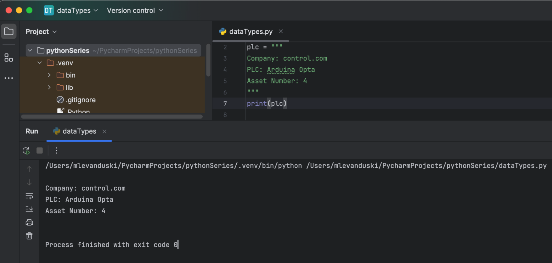This screenshot has width=552, height=263.
Task: Open the Structure tool window icon
Action: click(9, 58)
